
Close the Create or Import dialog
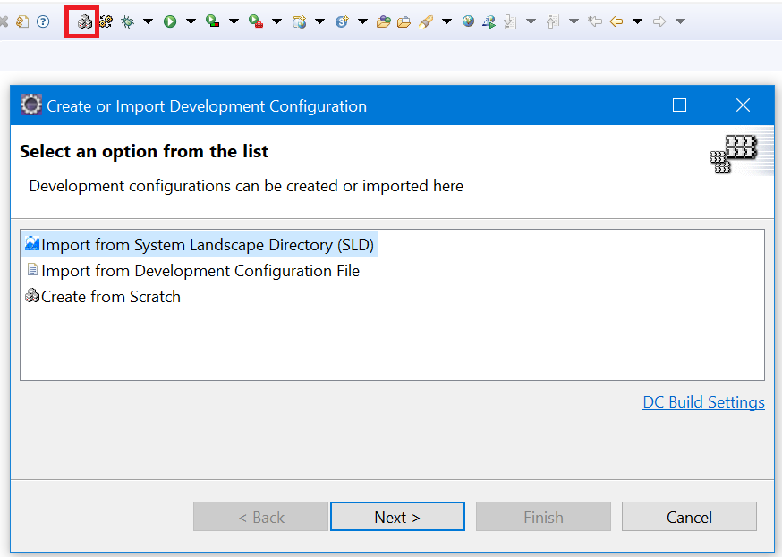pyautogui.click(x=743, y=105)
